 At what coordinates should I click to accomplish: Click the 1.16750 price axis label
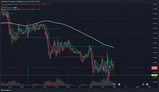[x=154, y=72]
